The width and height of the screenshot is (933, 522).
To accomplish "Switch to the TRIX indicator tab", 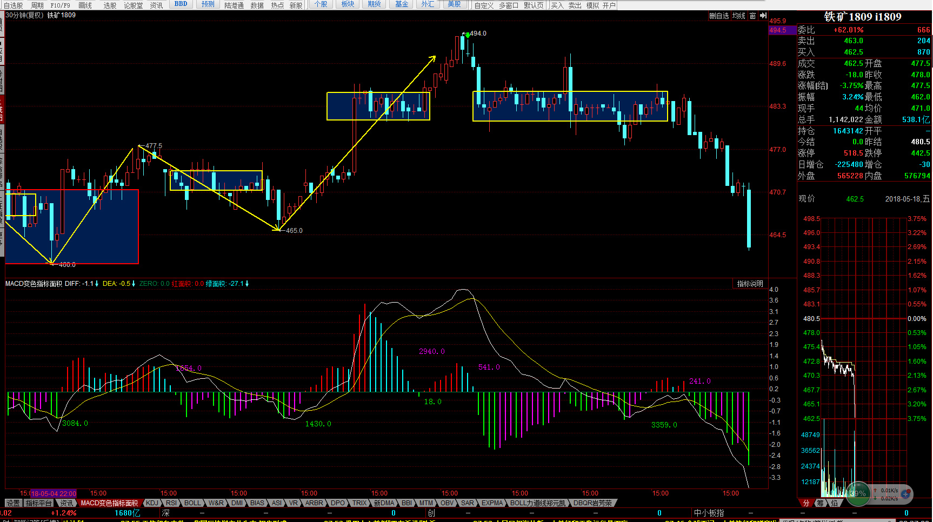I will coord(360,503).
